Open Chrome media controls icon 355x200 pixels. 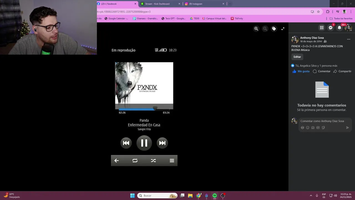pyautogui.click(x=338, y=12)
